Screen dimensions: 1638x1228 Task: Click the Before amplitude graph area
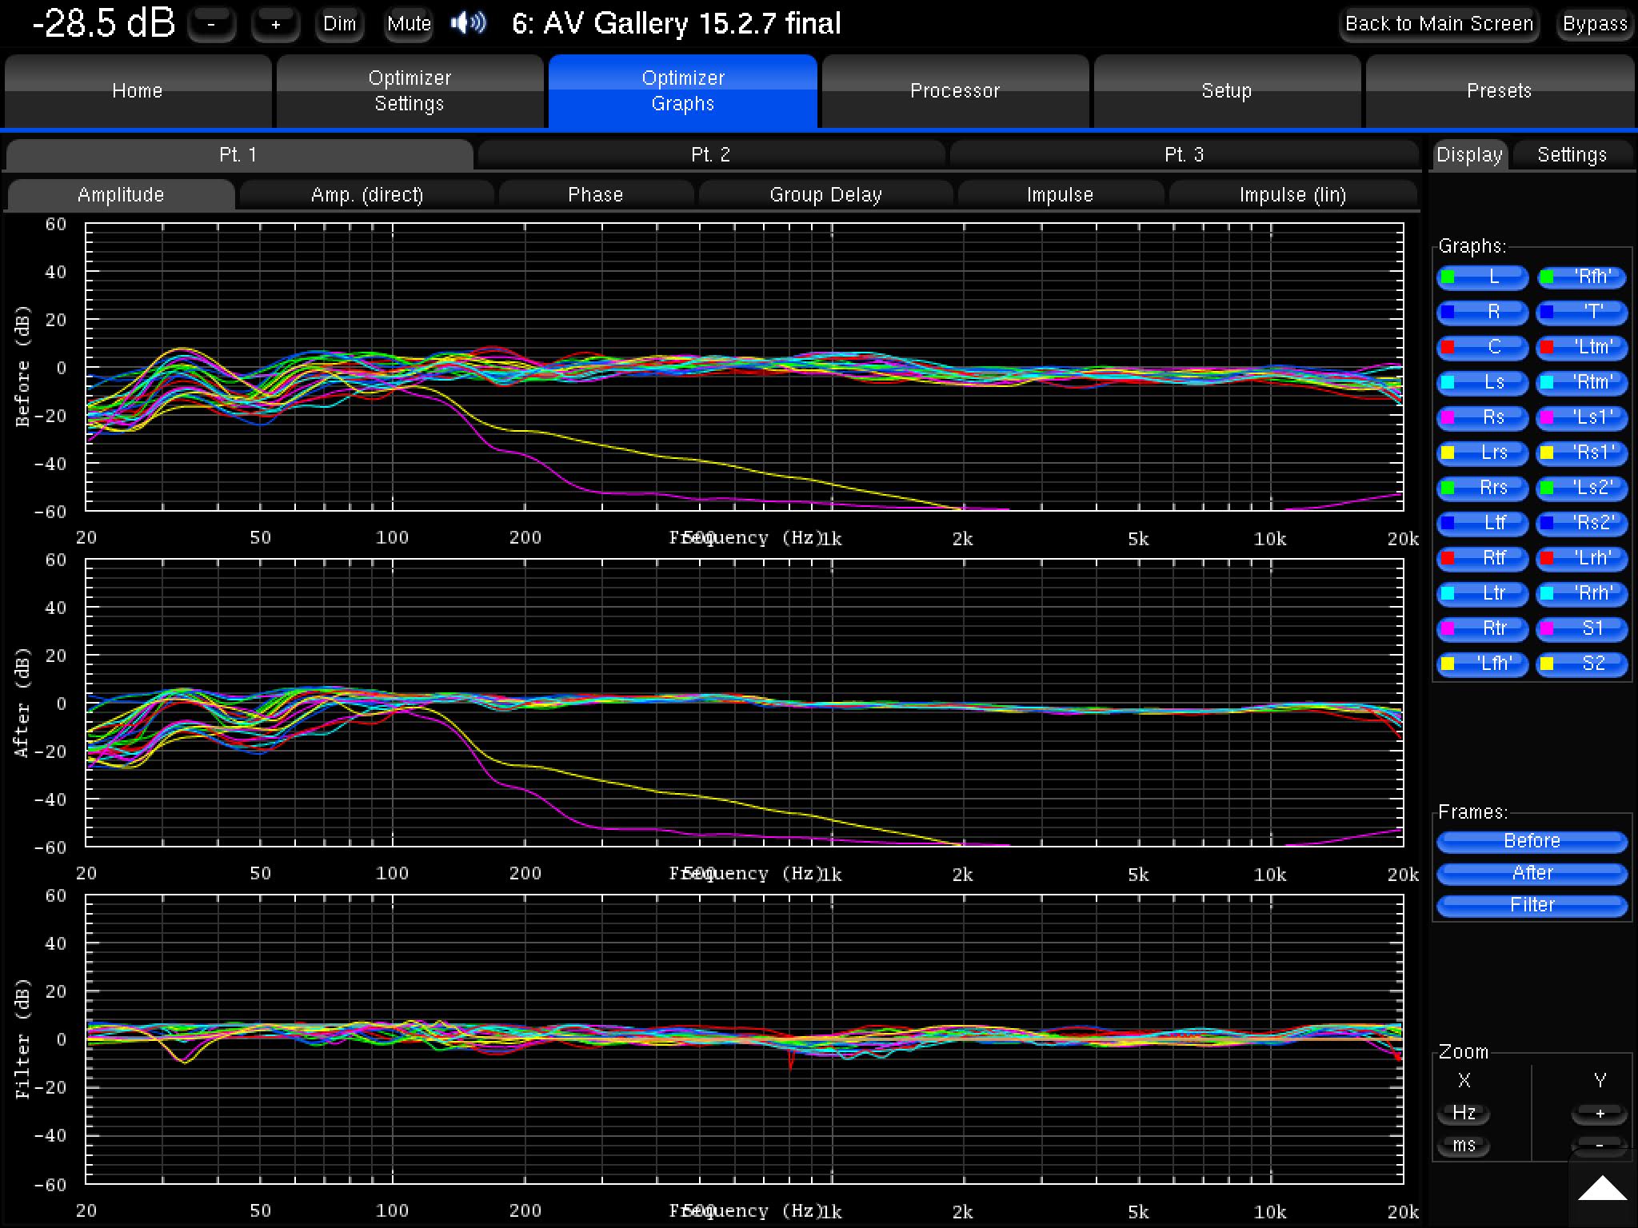tap(745, 367)
